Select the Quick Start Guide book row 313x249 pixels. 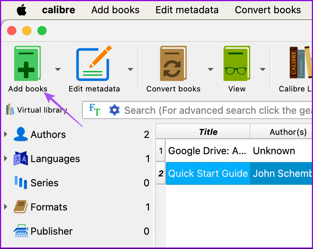(208, 173)
